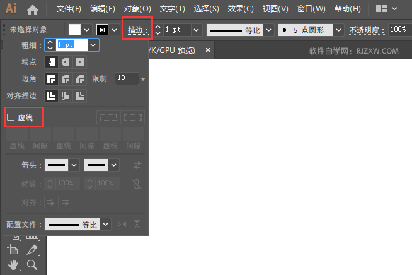Click the control bar 1 pt weight field

177,30
